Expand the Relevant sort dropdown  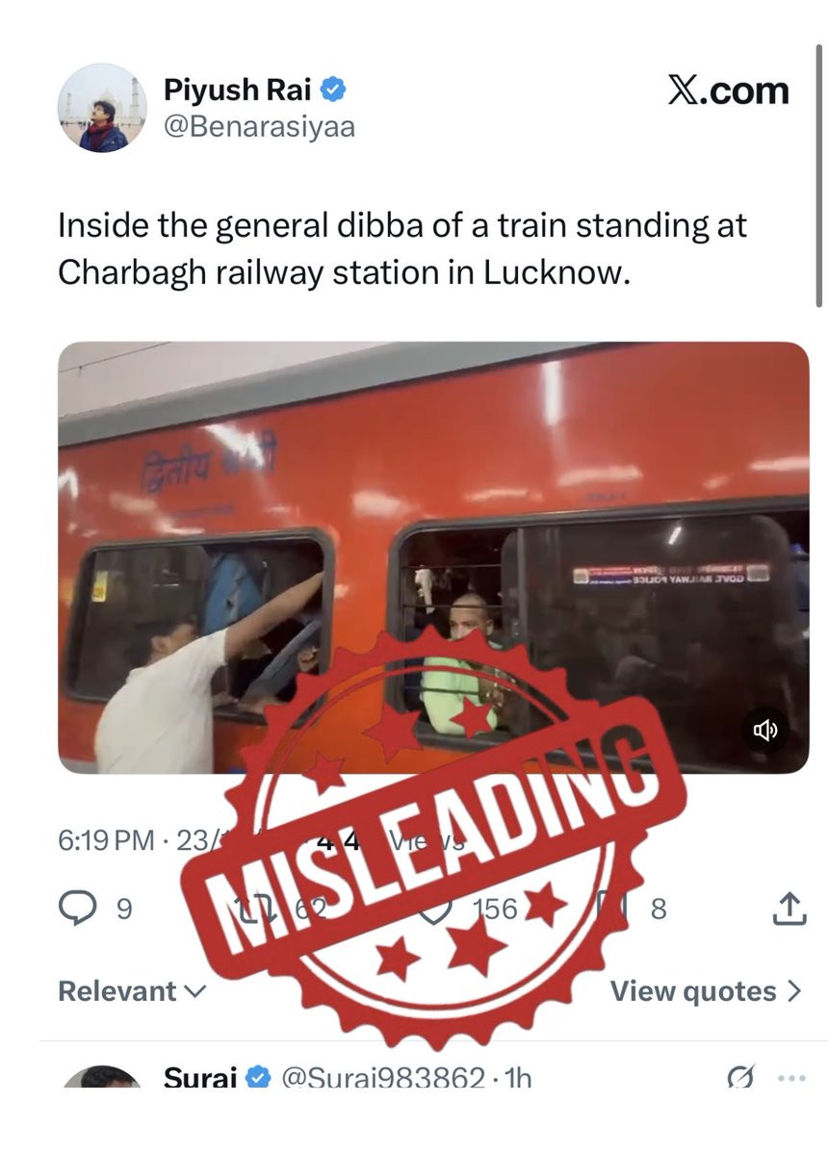pyautogui.click(x=132, y=991)
